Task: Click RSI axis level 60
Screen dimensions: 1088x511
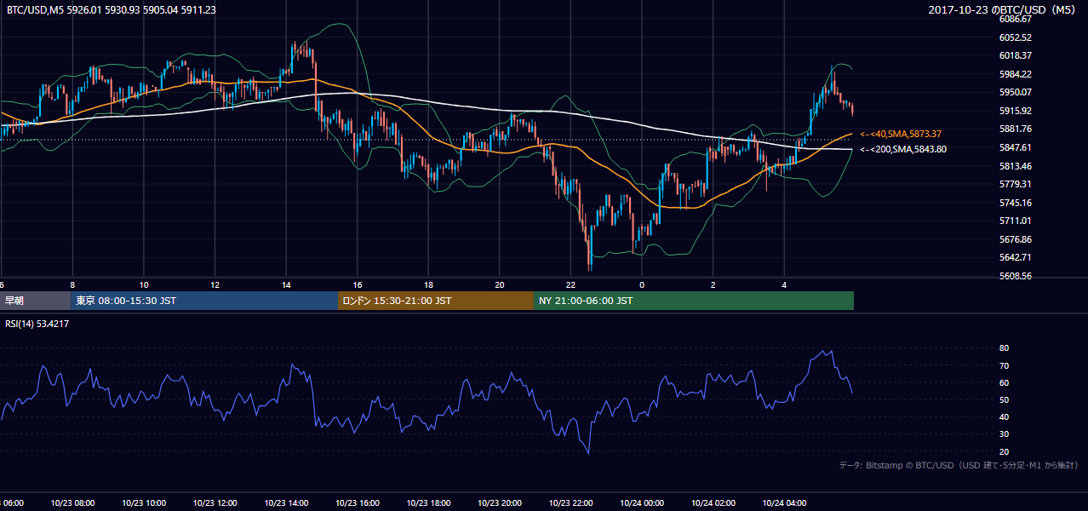Action: (x=1005, y=382)
